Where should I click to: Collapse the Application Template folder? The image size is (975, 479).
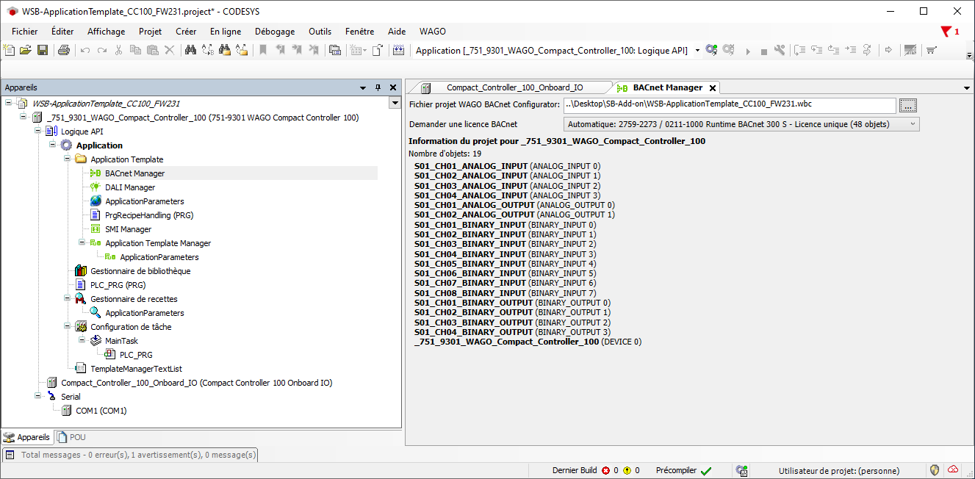(x=68, y=159)
